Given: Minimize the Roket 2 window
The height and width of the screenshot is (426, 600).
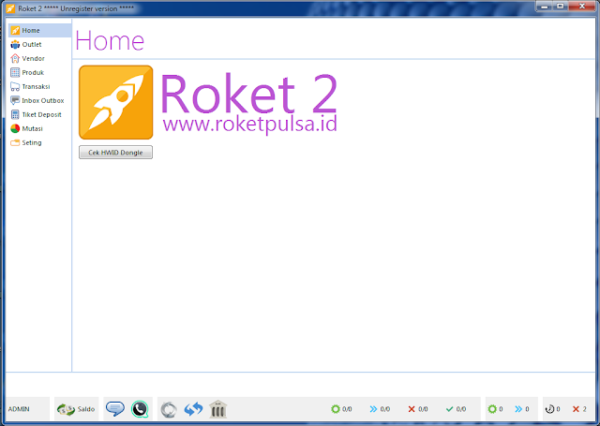Looking at the screenshot, I should point(544,7).
